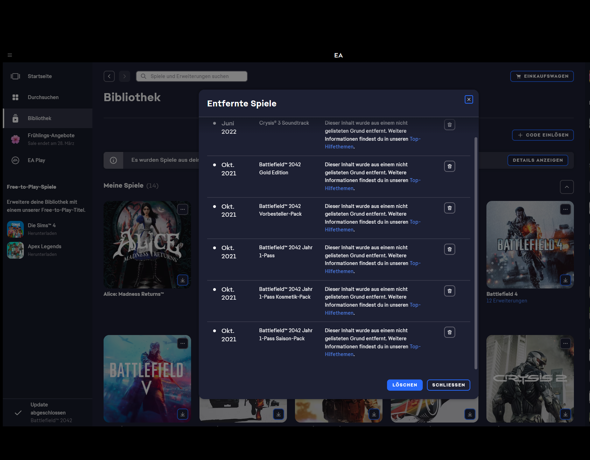Click the dialog's vertical scrollbar
This screenshot has height=460, width=590.
(x=476, y=252)
